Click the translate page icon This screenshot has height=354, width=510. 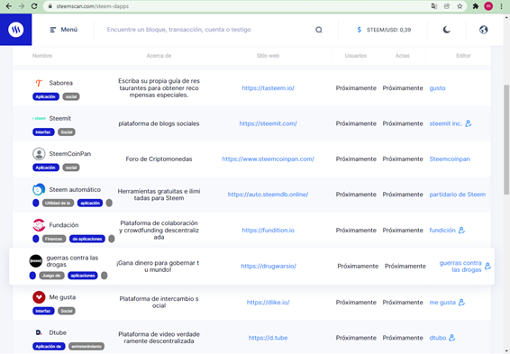pos(434,6)
